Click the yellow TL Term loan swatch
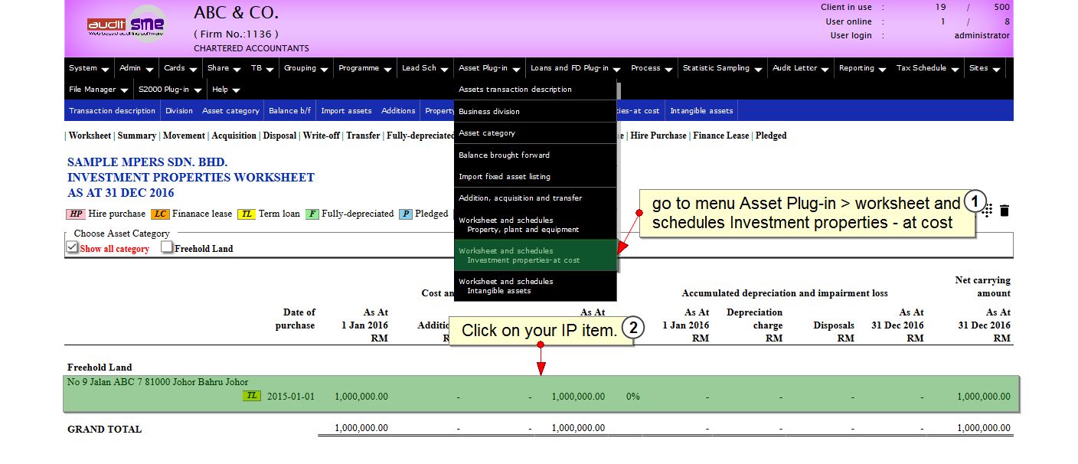This screenshot has width=1078, height=464. (x=247, y=214)
